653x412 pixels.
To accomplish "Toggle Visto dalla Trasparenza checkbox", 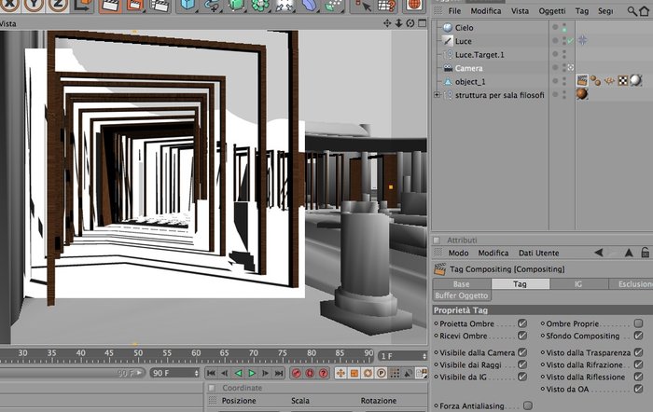I will [x=638, y=352].
